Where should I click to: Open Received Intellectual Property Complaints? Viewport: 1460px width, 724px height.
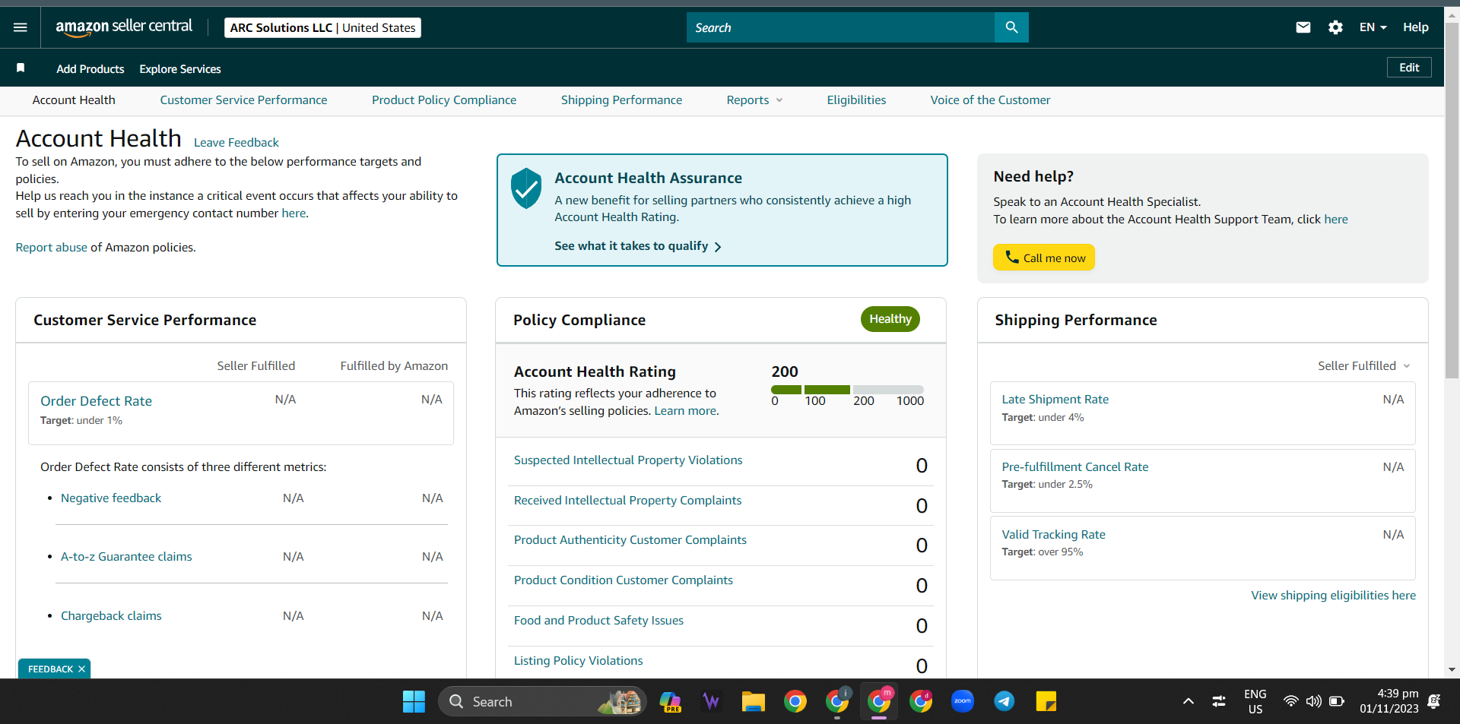click(627, 501)
